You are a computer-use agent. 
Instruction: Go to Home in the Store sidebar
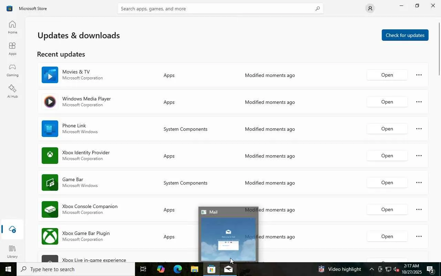pos(12,27)
